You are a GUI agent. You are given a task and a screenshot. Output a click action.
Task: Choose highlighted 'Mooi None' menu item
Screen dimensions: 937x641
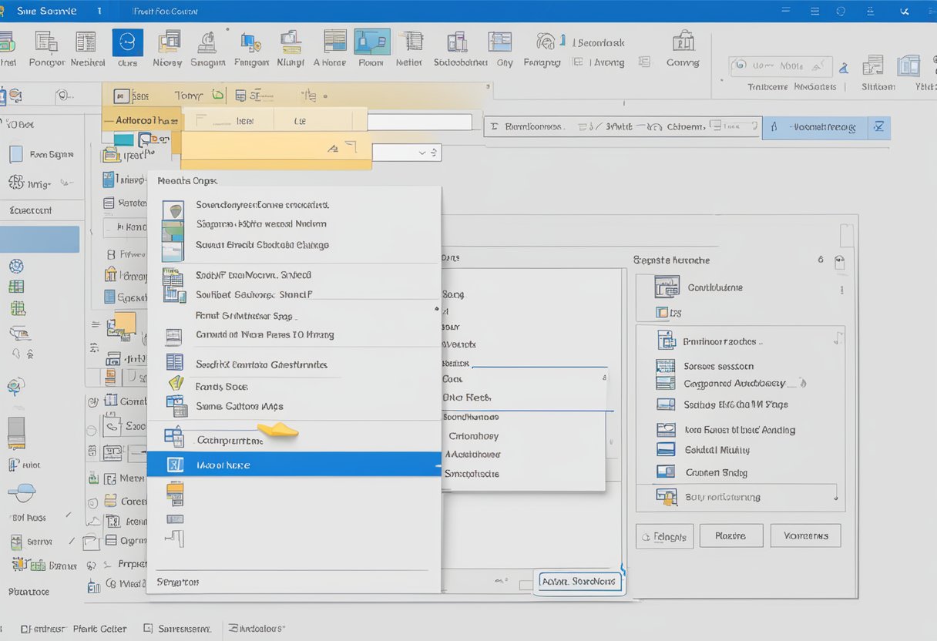294,464
